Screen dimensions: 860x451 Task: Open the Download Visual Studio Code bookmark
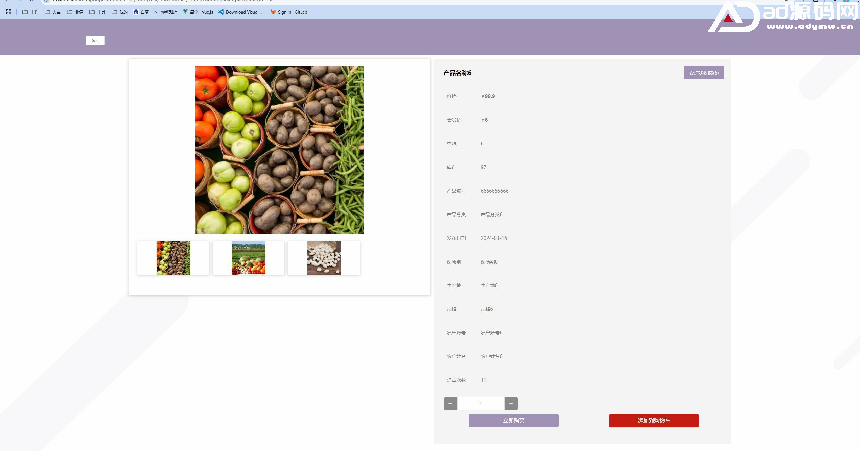click(x=240, y=12)
